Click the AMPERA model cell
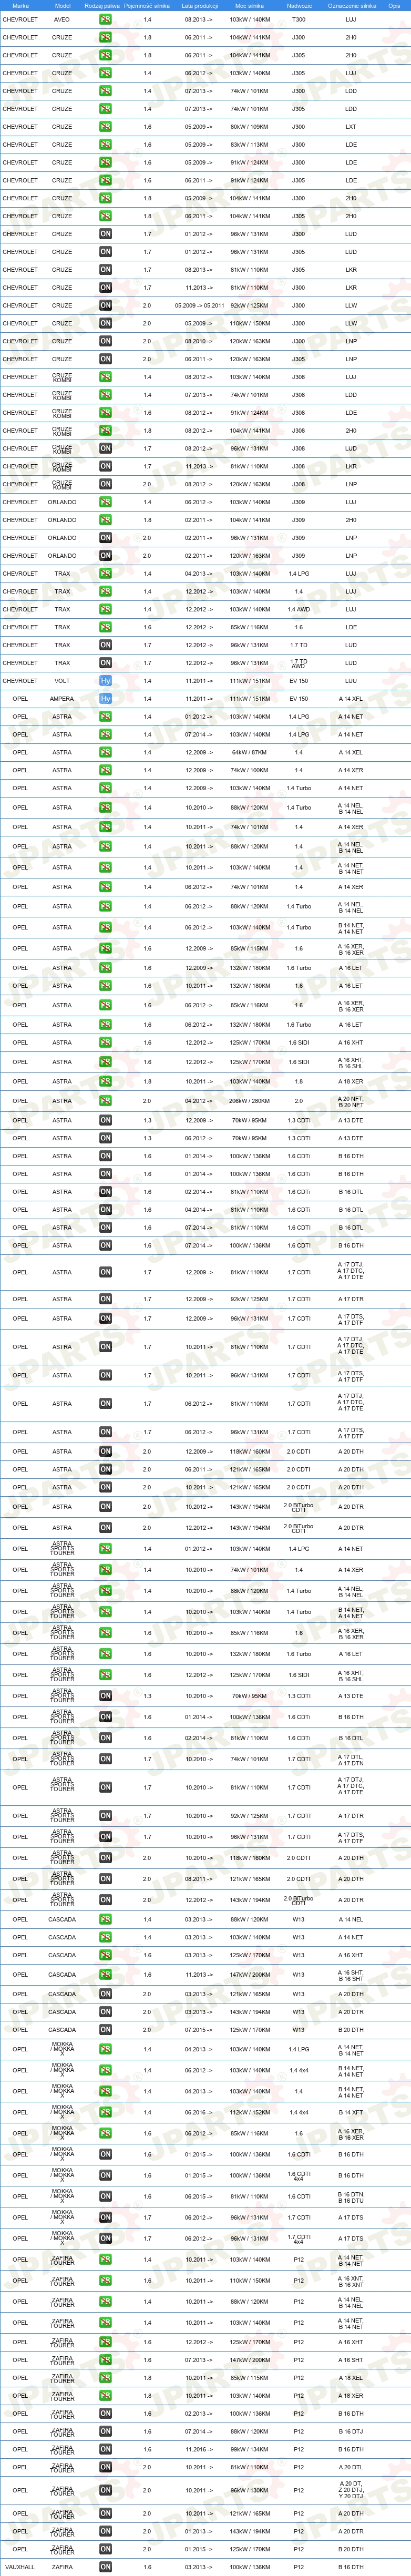The height and width of the screenshot is (2576, 411). (x=62, y=699)
